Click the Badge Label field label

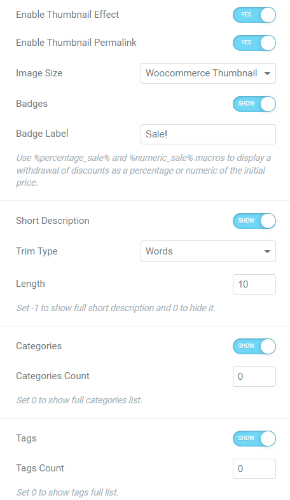[x=42, y=134]
